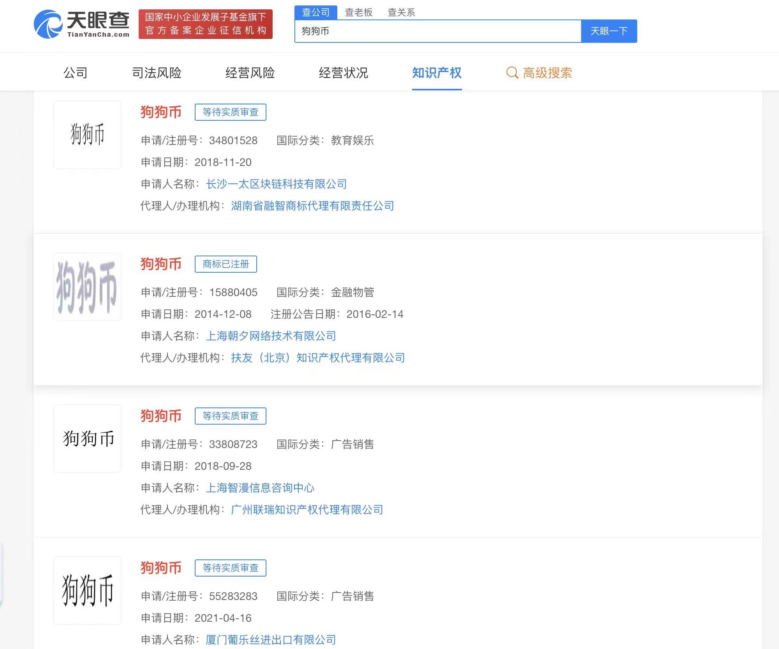The height and width of the screenshot is (649, 779).
Task: Open applicant 厦门葡乐丝进出口有限公司 link
Action: point(271,640)
